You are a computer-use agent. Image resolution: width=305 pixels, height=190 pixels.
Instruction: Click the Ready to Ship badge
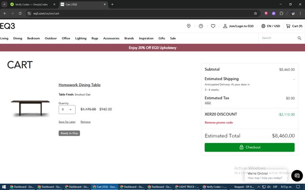[69, 133]
